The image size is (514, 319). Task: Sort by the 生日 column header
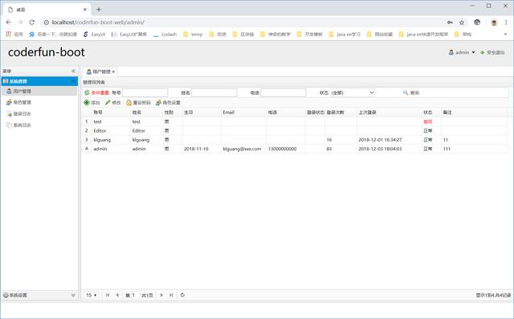pyautogui.click(x=188, y=112)
